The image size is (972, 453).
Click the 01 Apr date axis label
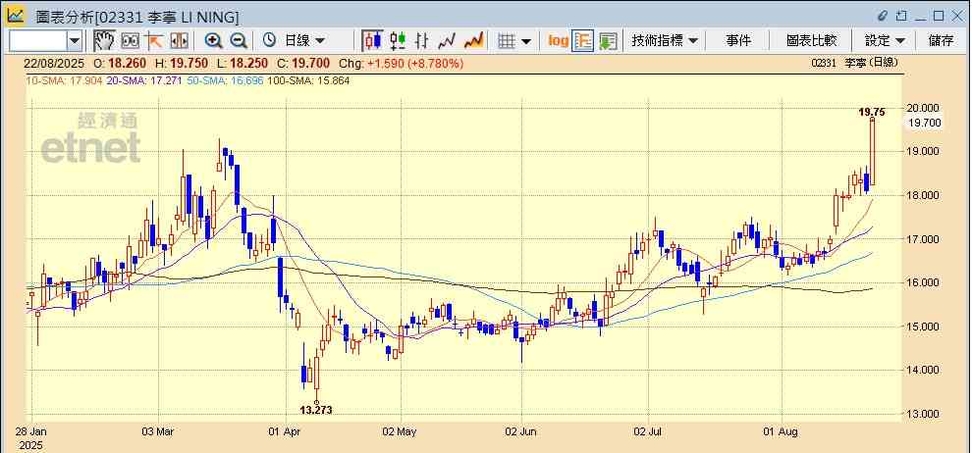point(287,430)
